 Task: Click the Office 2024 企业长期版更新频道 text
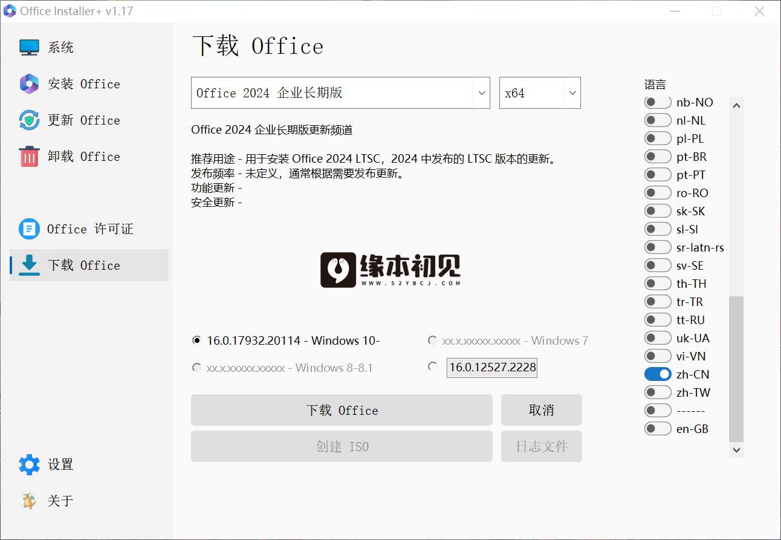pos(271,129)
